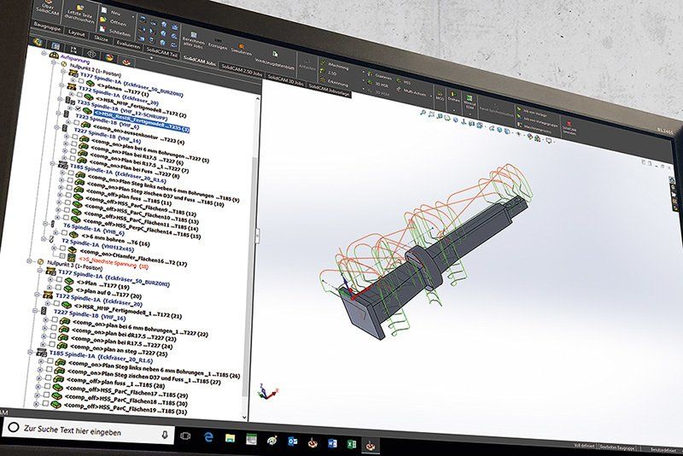This screenshot has width=683, height=456.
Task: Expand the plan an steg ...T227 (25) job
Action: pyautogui.click(x=44, y=343)
